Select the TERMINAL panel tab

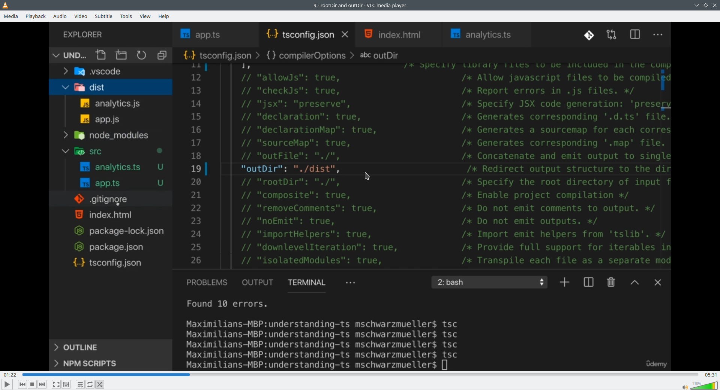(x=307, y=283)
